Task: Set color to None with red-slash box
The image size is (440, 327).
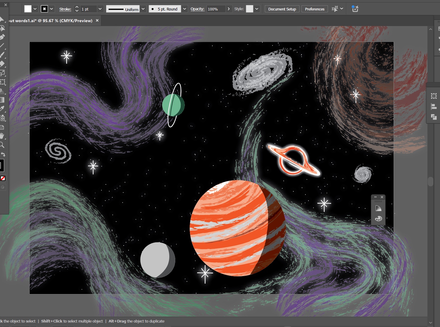Action: [3, 178]
